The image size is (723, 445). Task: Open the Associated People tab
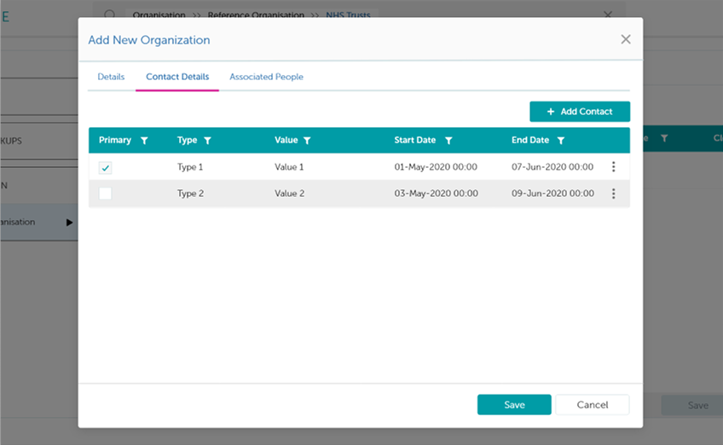[x=267, y=77]
